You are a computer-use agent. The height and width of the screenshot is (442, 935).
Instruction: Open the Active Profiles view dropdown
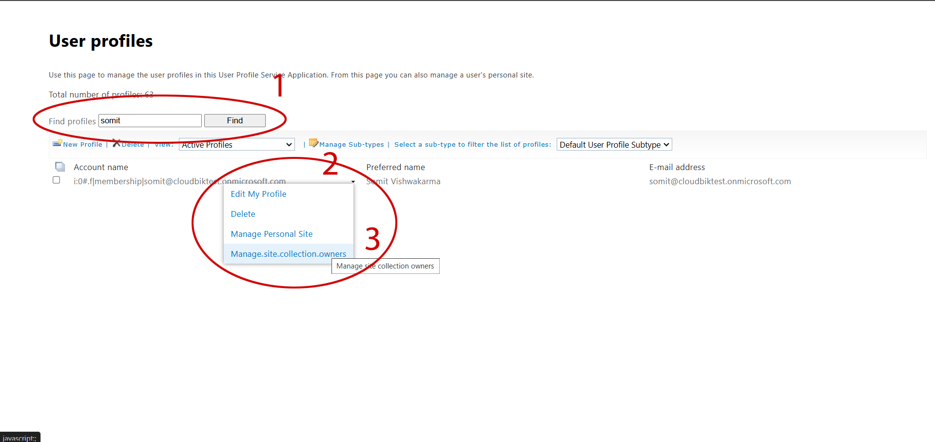click(x=237, y=145)
